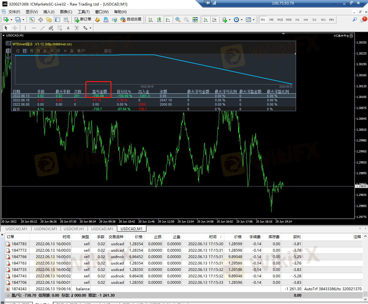This screenshot has width=368, height=304.
Task: Select the 月 monthly stats tab
Action: coord(38,51)
